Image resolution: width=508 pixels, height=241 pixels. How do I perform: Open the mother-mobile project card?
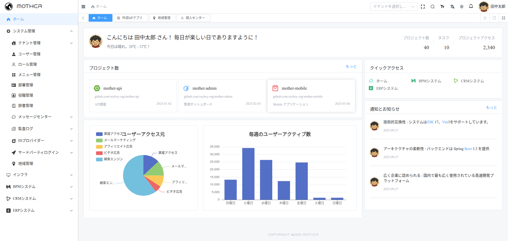click(x=311, y=96)
